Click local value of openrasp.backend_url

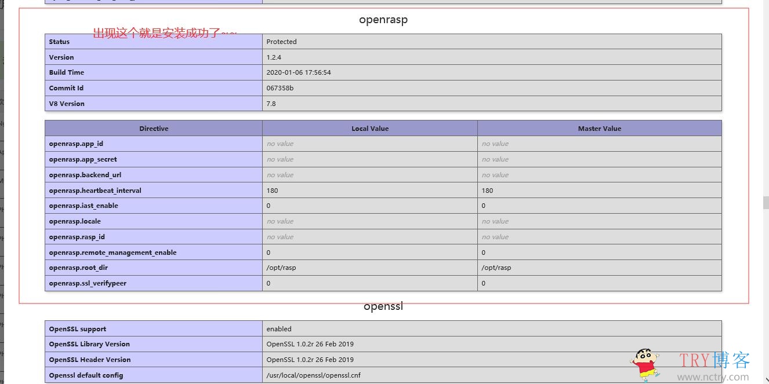pos(280,175)
